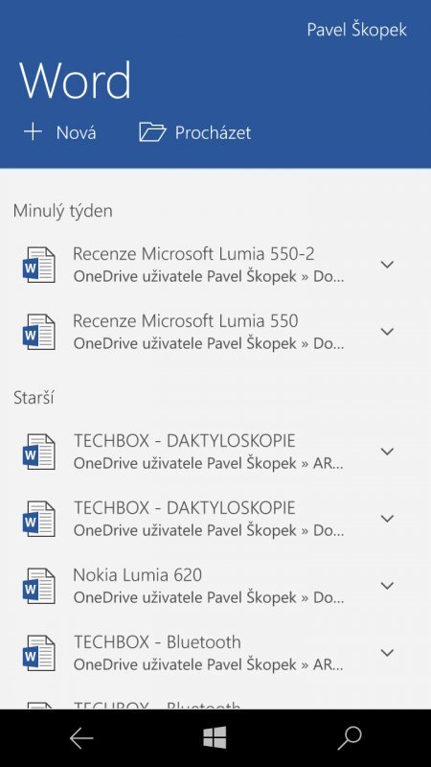Screen dimensions: 431x767
Task: Open the Pavel Škopek account name
Action: point(356,30)
